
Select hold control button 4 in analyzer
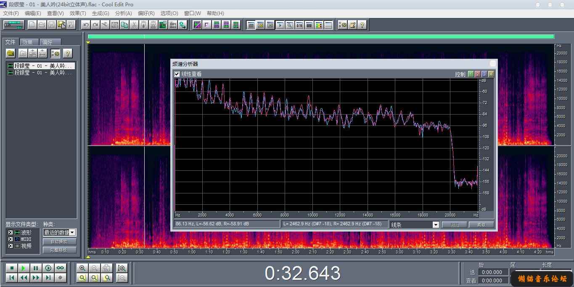coord(491,74)
